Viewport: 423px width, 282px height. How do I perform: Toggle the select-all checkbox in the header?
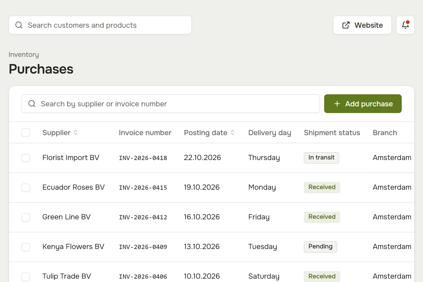pos(26,132)
